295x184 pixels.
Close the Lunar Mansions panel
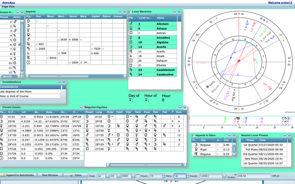pos(179,11)
